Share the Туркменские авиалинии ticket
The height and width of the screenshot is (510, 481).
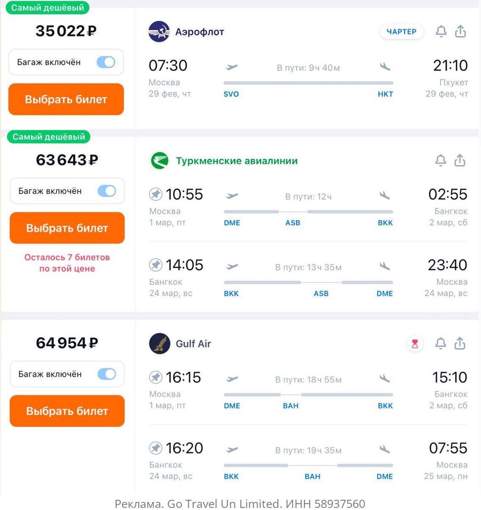(460, 160)
